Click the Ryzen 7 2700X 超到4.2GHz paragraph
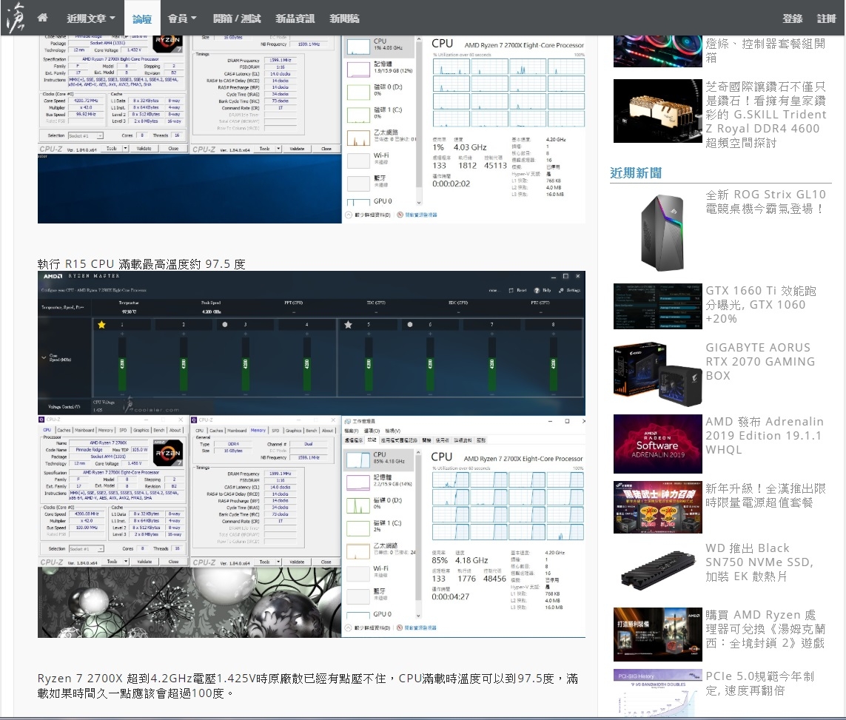Viewport: 846px width, 720px height. click(x=308, y=685)
